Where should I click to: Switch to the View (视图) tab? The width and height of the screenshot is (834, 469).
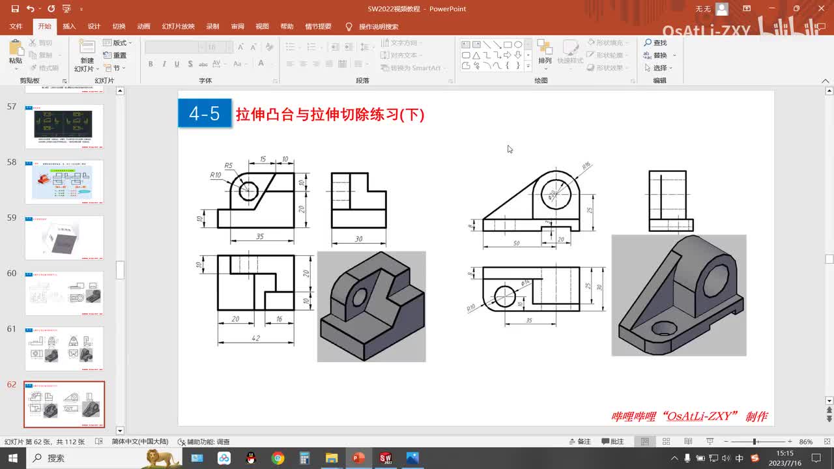click(262, 27)
